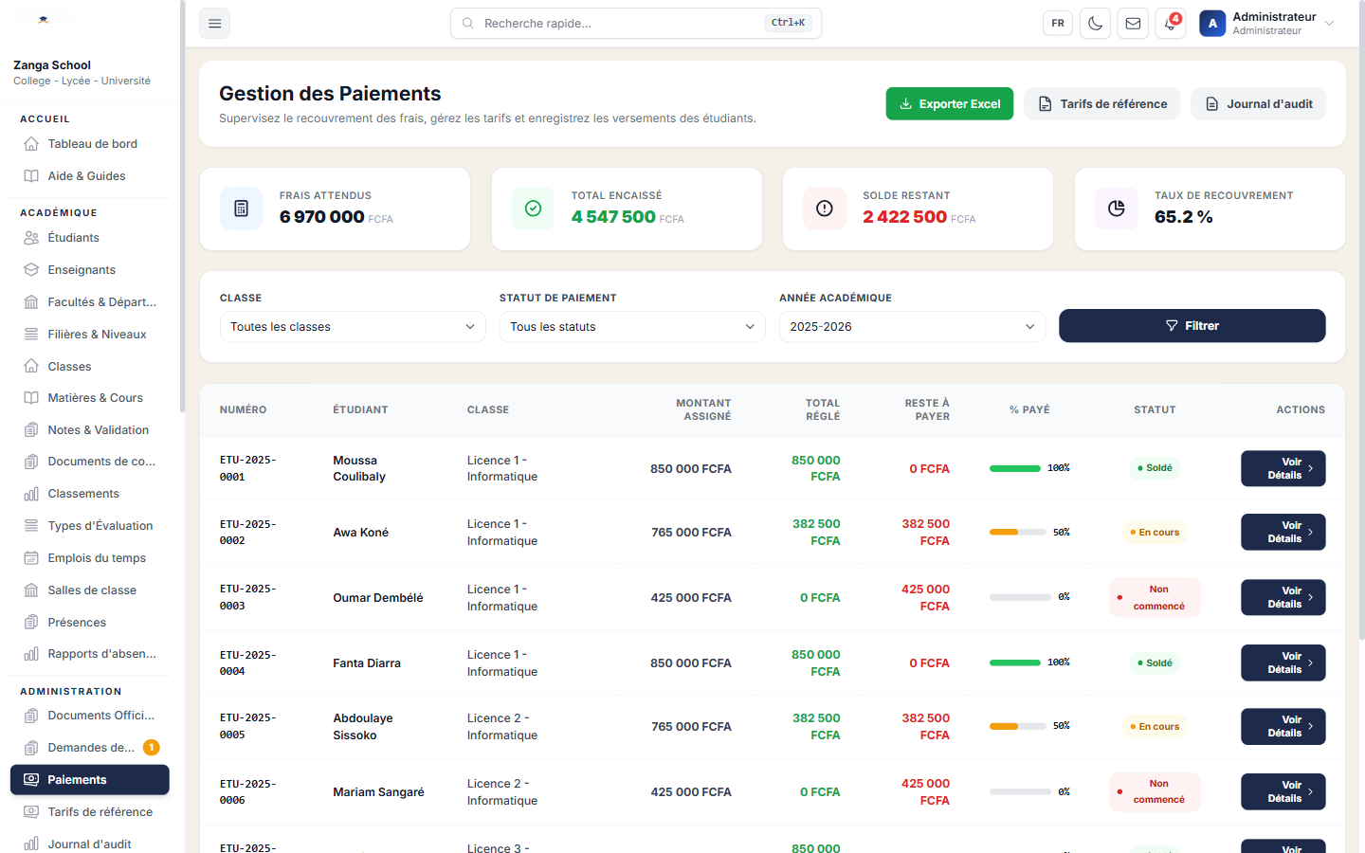The image size is (1365, 853).
Task: Click the Total encaissé check icon
Action: pos(533,209)
